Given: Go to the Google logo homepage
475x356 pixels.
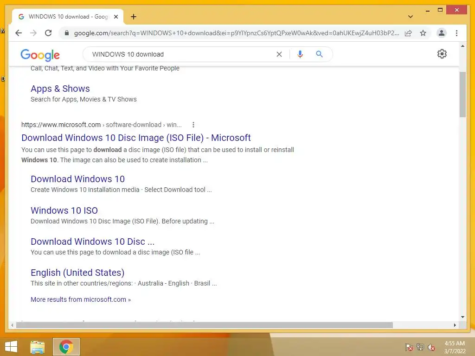Looking at the screenshot, I should point(40,55).
